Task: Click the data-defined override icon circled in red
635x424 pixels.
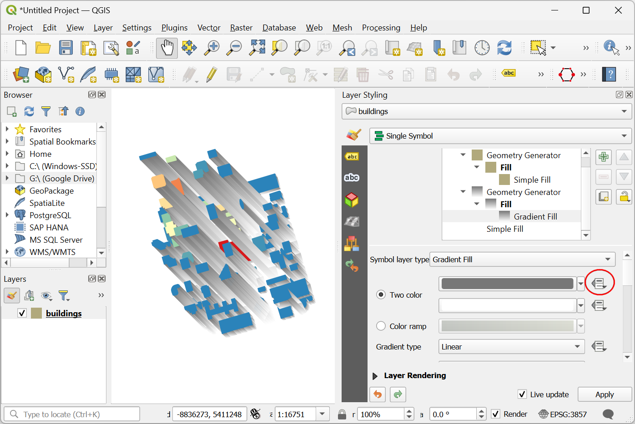Action: [x=599, y=284]
